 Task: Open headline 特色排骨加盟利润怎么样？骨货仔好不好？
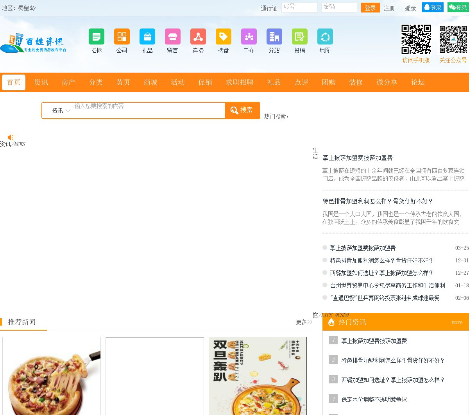[378, 201]
